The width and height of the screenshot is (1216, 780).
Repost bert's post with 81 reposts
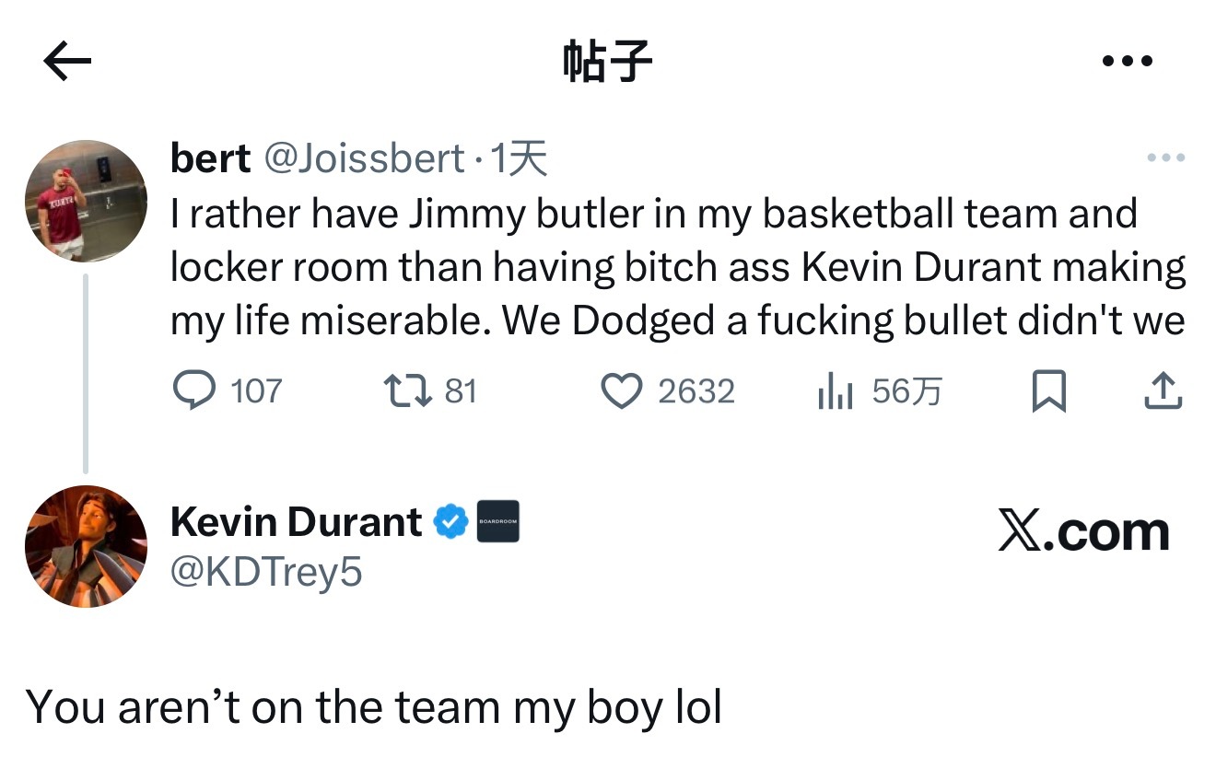(408, 391)
